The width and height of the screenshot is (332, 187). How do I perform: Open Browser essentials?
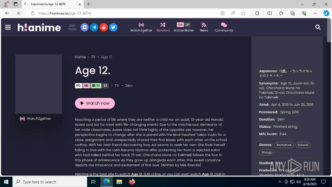304,13
